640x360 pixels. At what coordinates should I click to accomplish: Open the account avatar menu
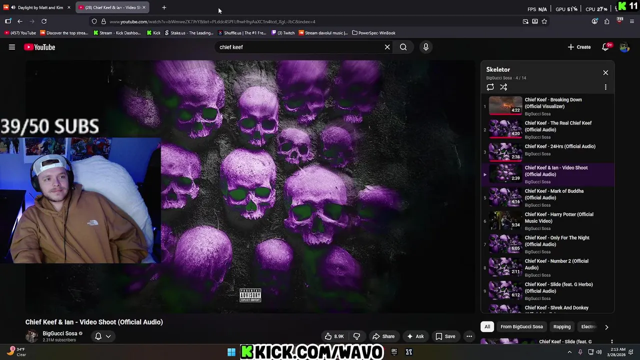624,47
